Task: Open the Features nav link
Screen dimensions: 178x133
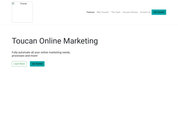Action: click(90, 12)
